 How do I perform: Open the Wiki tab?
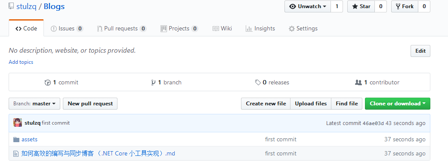tap(222, 28)
